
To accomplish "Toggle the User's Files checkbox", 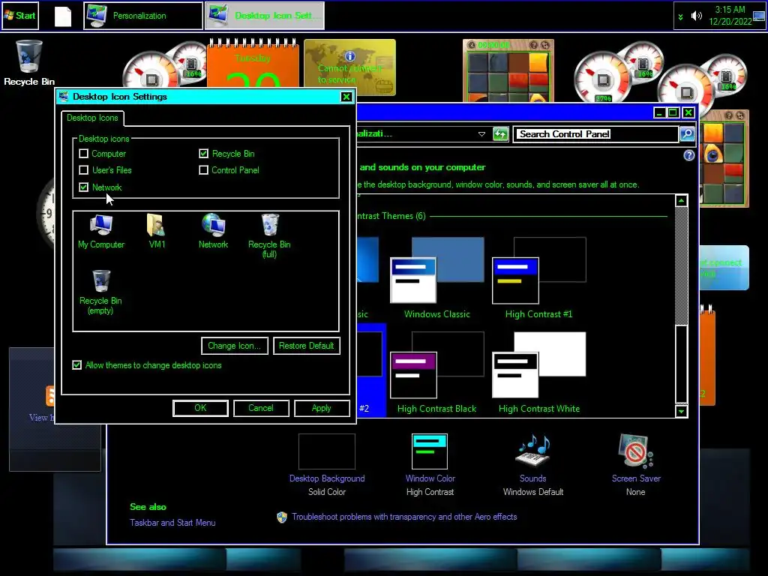I will click(84, 170).
